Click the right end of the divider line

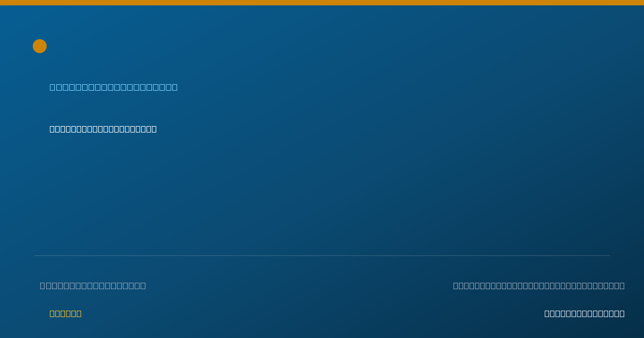coord(609,255)
